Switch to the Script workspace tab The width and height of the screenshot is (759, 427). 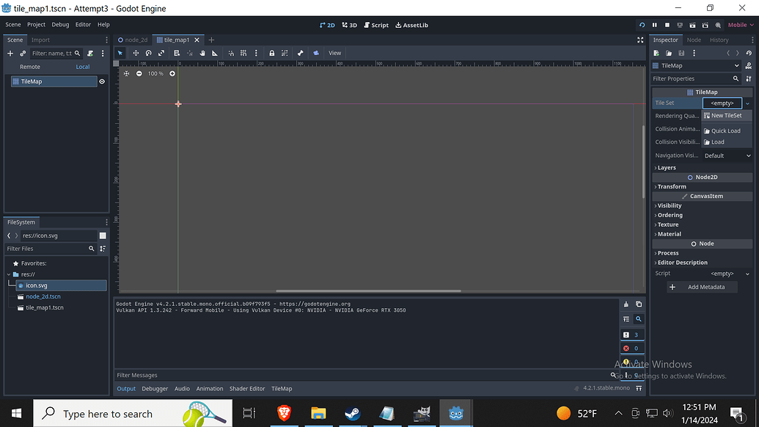tap(376, 24)
